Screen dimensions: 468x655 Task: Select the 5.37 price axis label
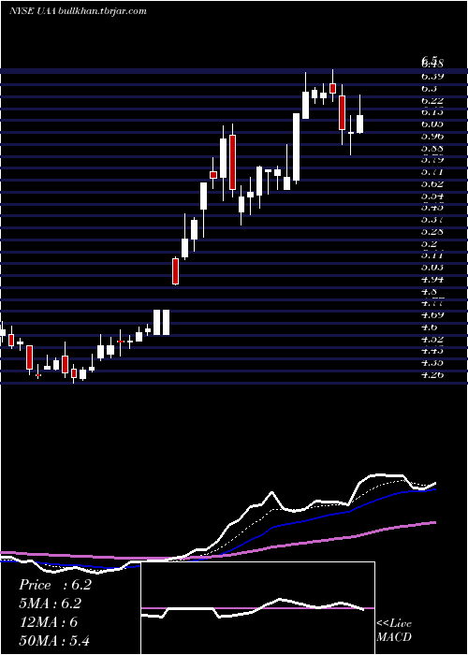pos(432,219)
